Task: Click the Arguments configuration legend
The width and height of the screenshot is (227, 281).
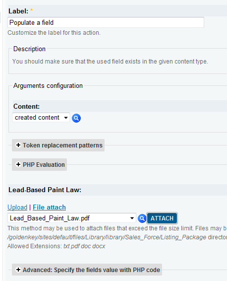Action: (x=48, y=86)
